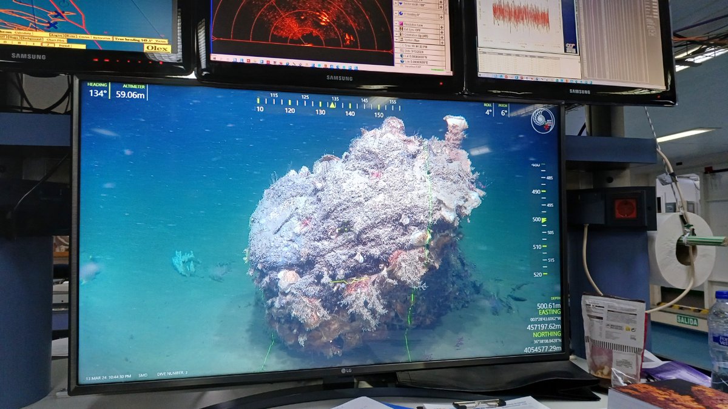Click the yellow heading pointer on compass tape
This screenshot has height=409, width=728.
[332, 105]
